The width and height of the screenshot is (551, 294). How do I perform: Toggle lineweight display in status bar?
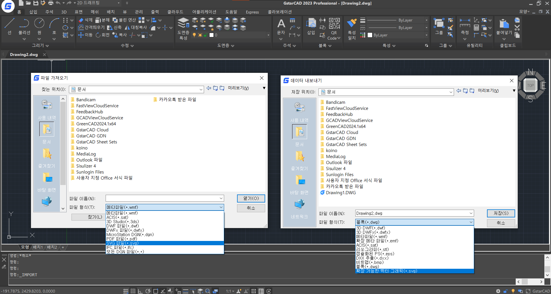[186, 291]
